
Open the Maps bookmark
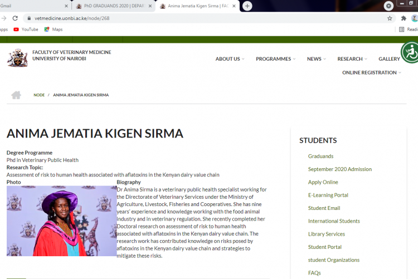pos(54,30)
